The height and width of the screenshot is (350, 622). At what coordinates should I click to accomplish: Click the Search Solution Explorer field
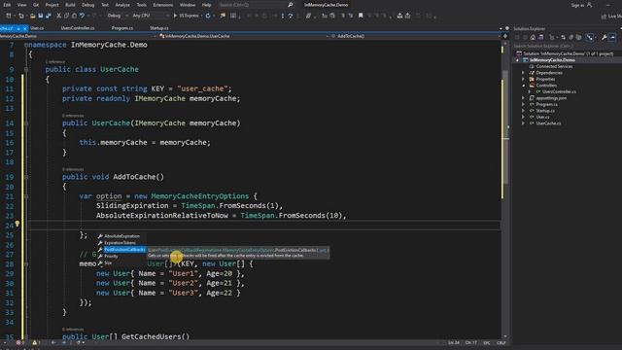click(x=567, y=46)
